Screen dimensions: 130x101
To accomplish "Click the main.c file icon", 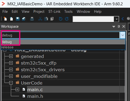I will (24, 89).
